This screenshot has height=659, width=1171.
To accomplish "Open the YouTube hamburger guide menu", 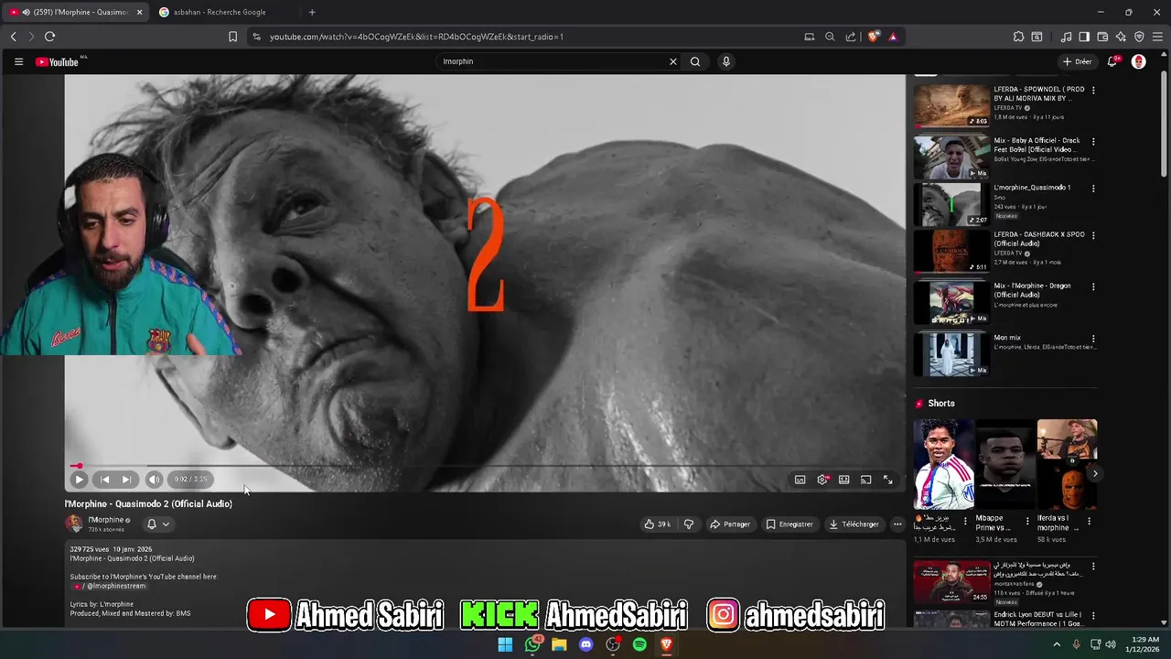I will tap(18, 61).
